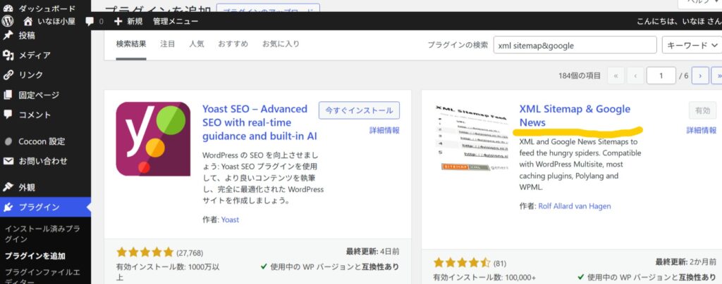
Task: Open the comments bubble icon in admin bar
Action: click(x=90, y=21)
